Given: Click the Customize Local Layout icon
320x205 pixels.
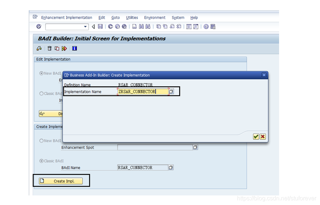Looking at the screenshot, I should (x=213, y=27).
